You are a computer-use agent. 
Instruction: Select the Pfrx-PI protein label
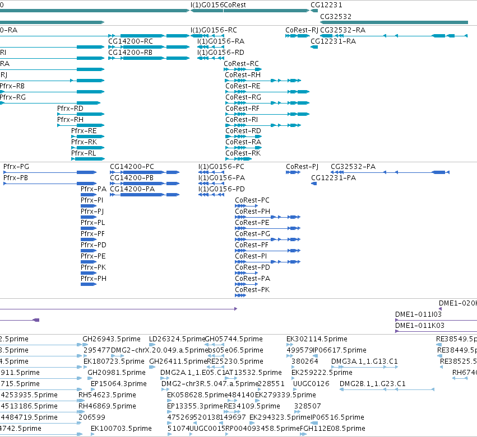coord(92,200)
